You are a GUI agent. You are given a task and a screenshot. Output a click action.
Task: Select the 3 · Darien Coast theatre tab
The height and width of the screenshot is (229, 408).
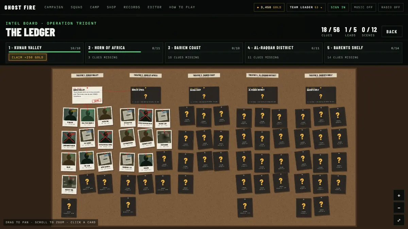[203, 53]
